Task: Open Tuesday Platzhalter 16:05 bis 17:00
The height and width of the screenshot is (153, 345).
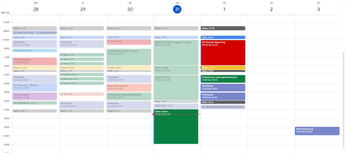Action: coord(82,105)
